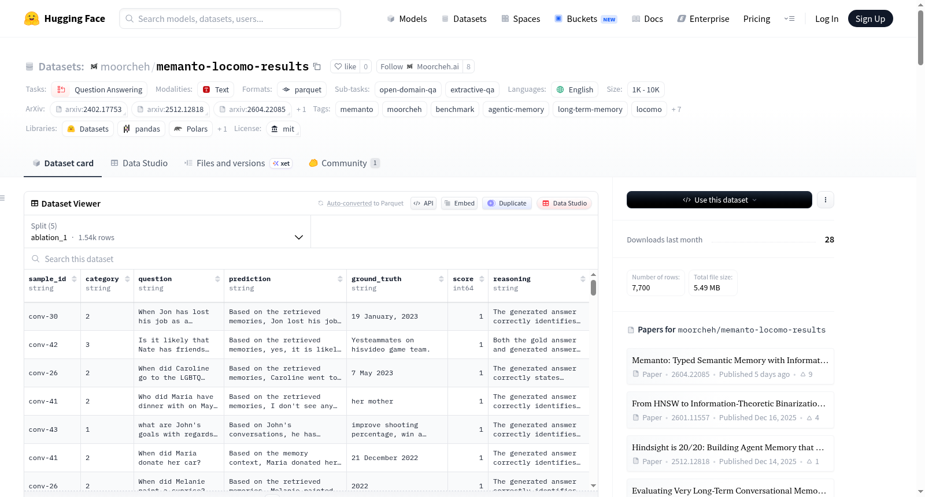Open arxiv:2512.12818 tag

tap(171, 109)
